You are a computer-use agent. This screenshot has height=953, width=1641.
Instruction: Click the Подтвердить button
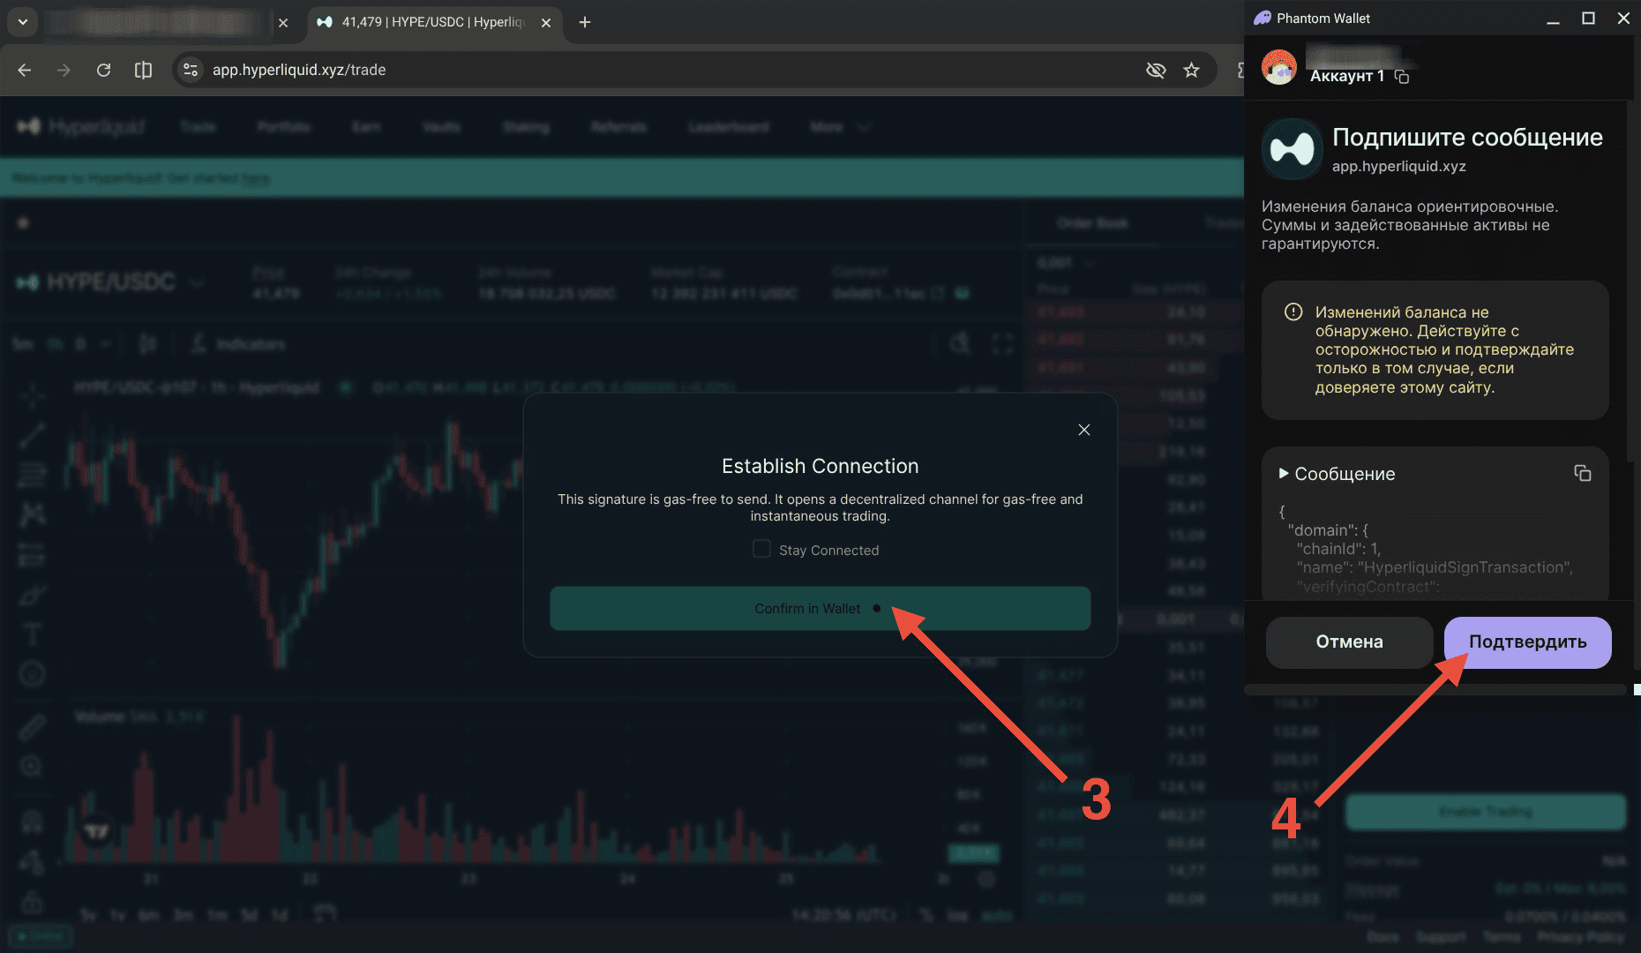[1527, 642]
